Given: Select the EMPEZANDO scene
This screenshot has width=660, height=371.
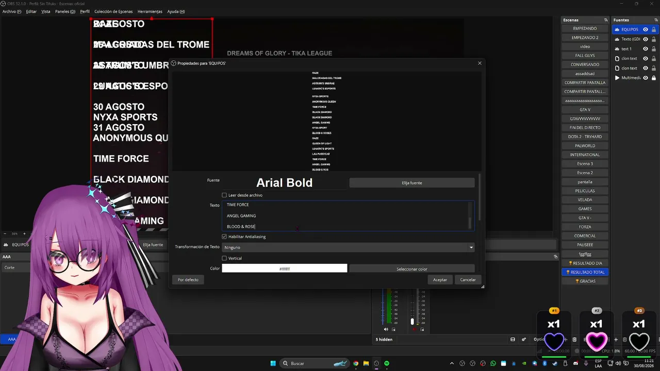Looking at the screenshot, I should coord(585,28).
